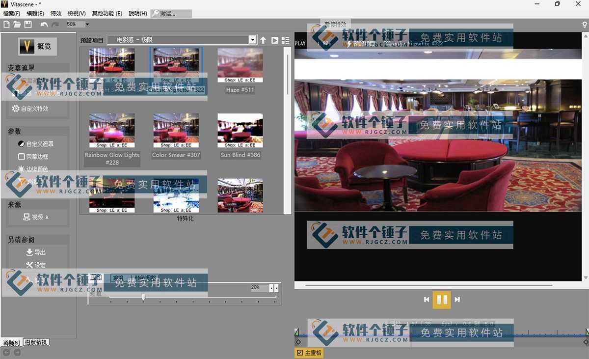Select the Haze #511 preset thumbnail
Image resolution: width=589 pixels, height=359 pixels.
241,65
